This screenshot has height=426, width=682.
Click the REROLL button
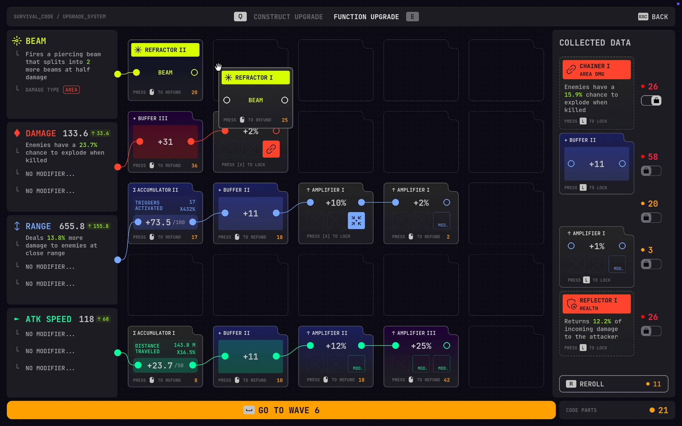(x=614, y=384)
